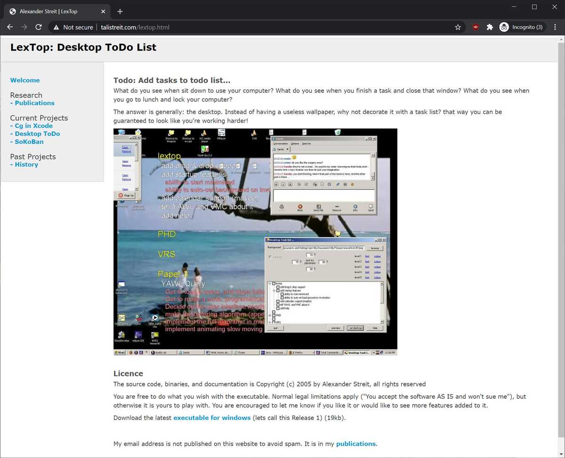Click the Licence heading

pyautogui.click(x=128, y=374)
